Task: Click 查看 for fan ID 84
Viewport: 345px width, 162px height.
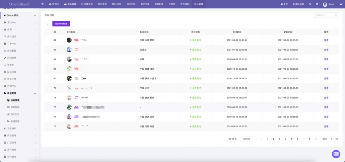Action: [326, 40]
